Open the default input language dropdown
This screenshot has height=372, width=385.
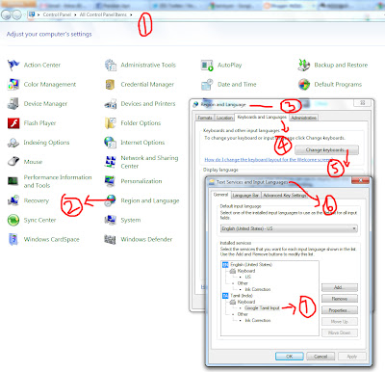[x=289, y=228]
